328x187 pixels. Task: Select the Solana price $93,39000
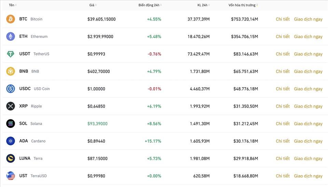click(97, 124)
